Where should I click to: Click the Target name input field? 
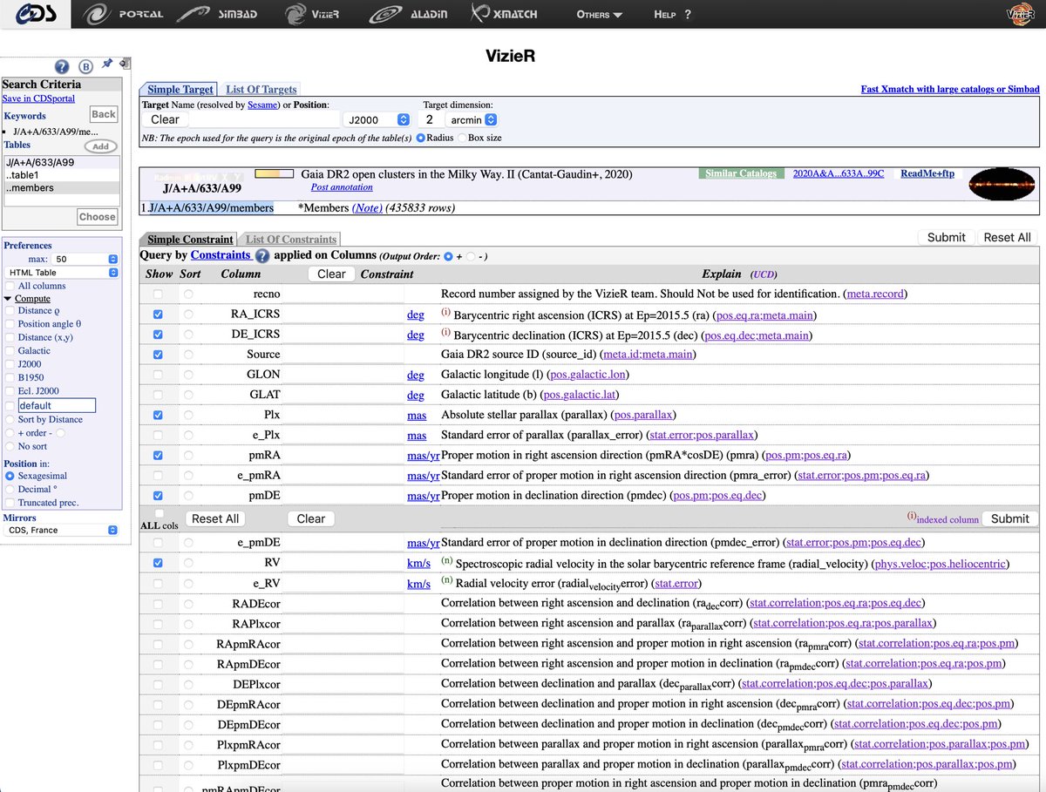pos(264,119)
